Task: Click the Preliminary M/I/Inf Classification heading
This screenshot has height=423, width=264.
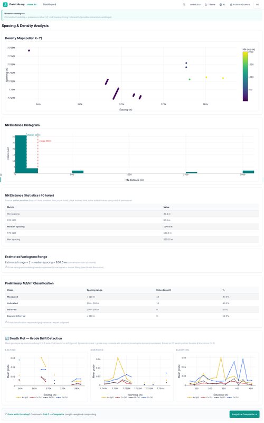Action: click(x=30, y=283)
